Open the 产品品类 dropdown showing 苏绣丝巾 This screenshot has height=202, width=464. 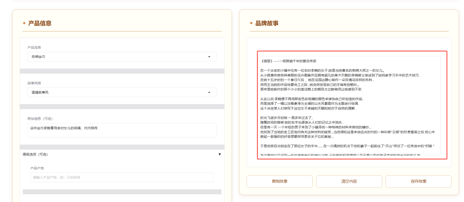(x=122, y=57)
